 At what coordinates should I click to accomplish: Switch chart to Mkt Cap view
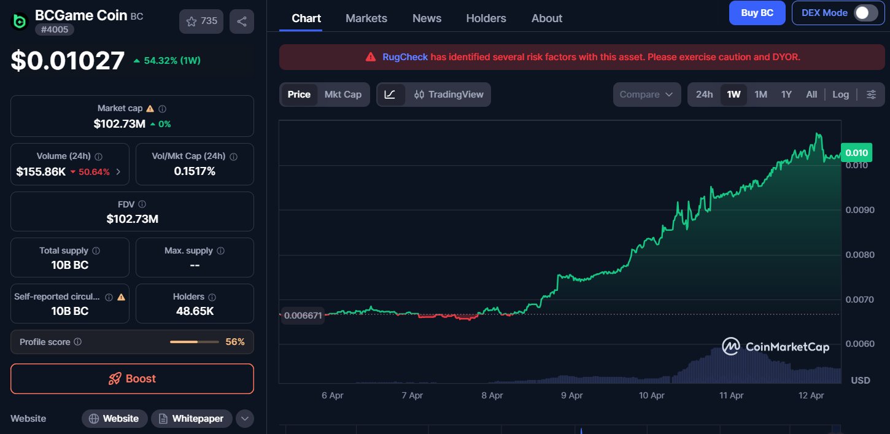[x=343, y=95]
